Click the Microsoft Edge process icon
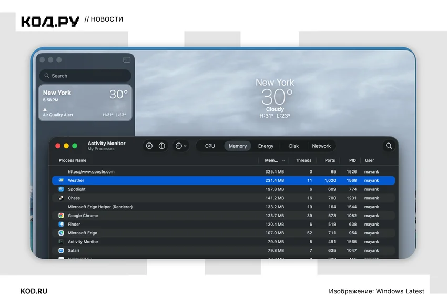This screenshot has width=447, height=306. coord(61,233)
